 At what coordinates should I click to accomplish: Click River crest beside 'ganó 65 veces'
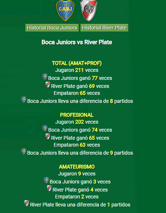tap(48, 136)
